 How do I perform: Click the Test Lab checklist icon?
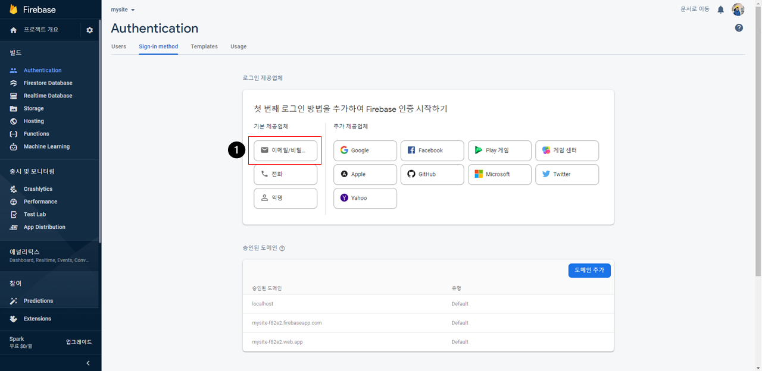(x=14, y=215)
